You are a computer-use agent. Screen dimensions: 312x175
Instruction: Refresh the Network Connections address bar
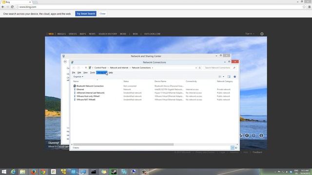pos(200,68)
